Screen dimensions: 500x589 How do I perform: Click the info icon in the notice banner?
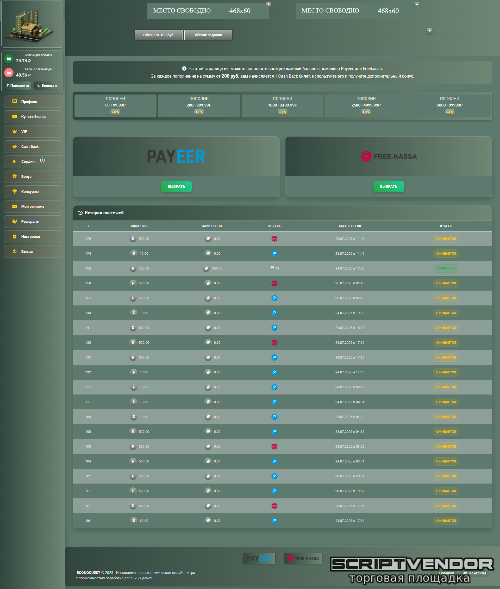pyautogui.click(x=184, y=68)
